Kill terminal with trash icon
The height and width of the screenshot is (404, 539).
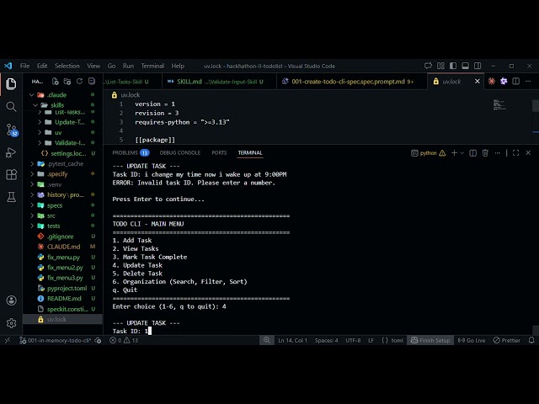(x=485, y=153)
